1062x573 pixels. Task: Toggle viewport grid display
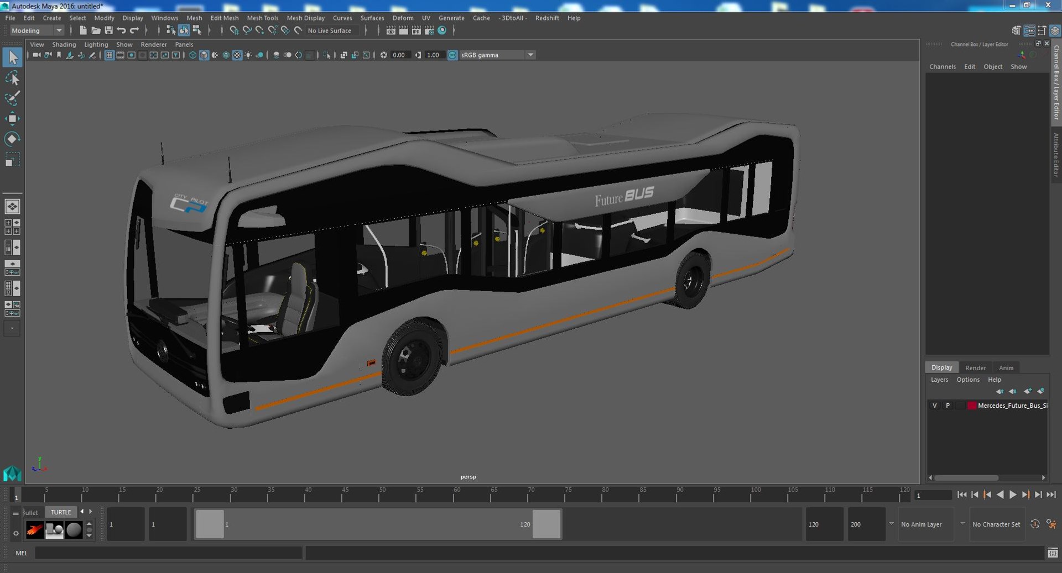tap(109, 55)
